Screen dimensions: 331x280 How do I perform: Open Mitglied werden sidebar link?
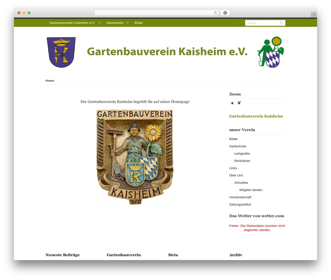click(x=251, y=190)
